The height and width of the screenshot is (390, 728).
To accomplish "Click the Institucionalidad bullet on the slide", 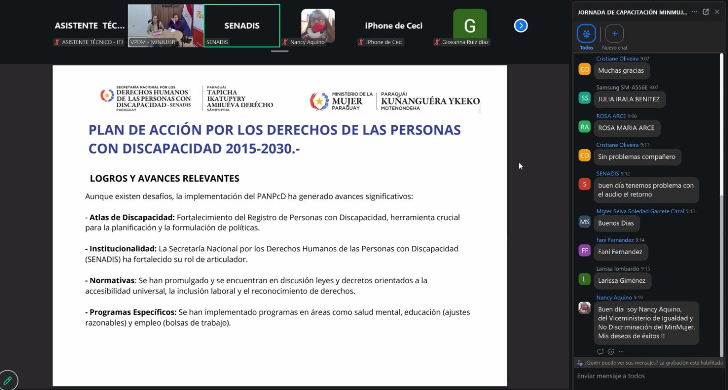I will pyautogui.click(x=271, y=254).
